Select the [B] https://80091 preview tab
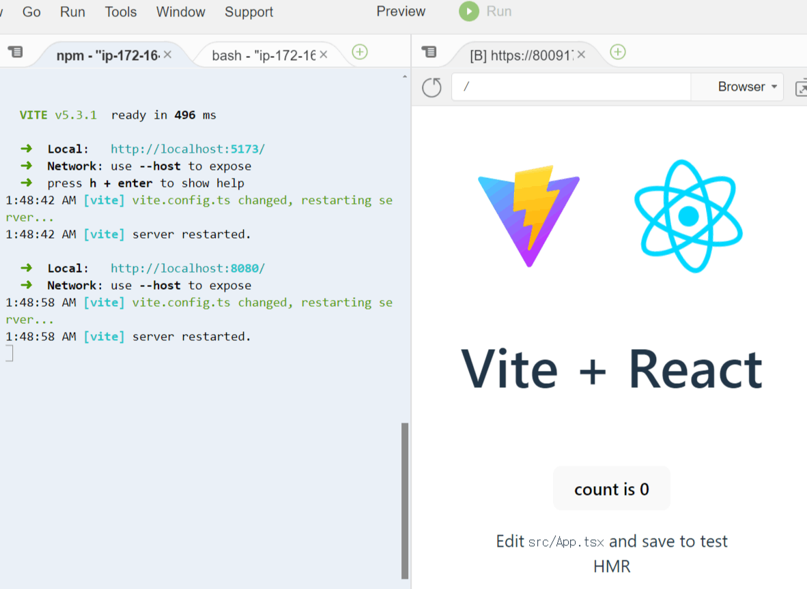 coord(521,55)
